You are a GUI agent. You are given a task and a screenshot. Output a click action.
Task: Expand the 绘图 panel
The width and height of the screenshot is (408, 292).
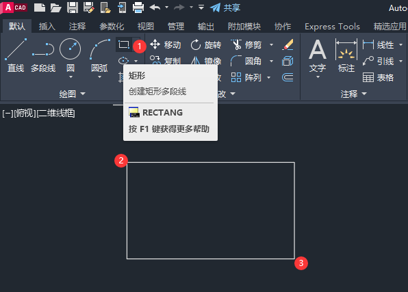[x=72, y=94]
